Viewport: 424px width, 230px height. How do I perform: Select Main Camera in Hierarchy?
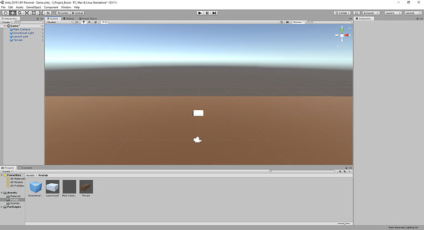[22, 30]
